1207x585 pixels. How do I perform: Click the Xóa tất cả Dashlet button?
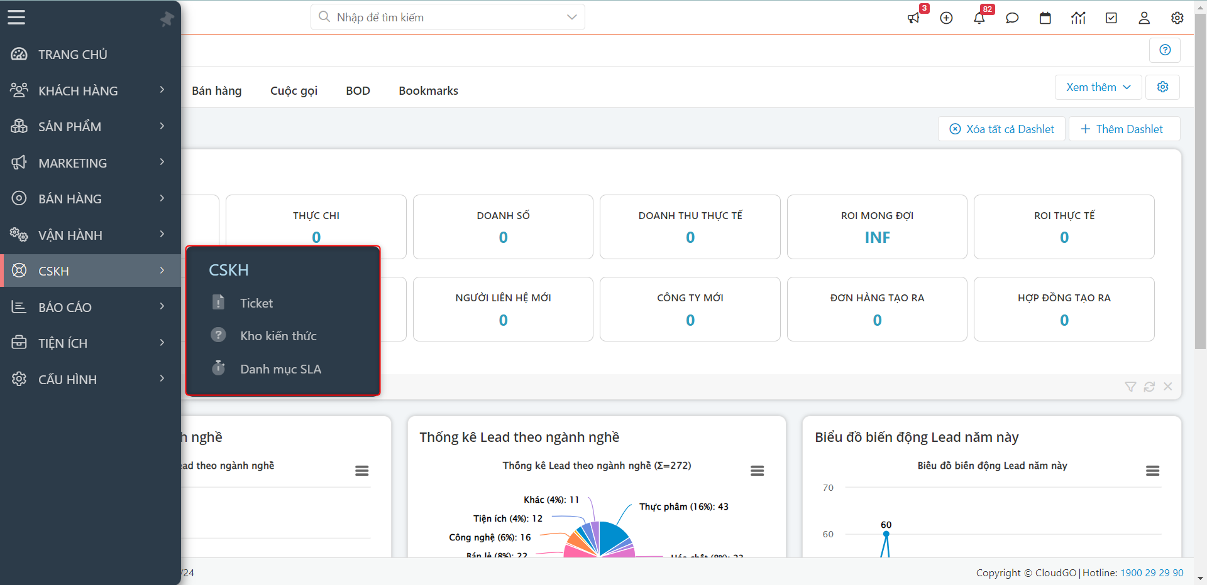coord(1001,129)
